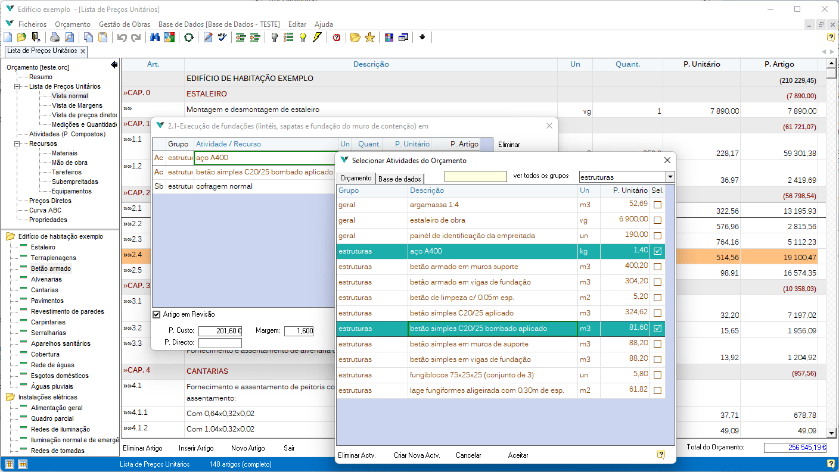
Task: Click the red help circle icon
Action: coord(337,37)
